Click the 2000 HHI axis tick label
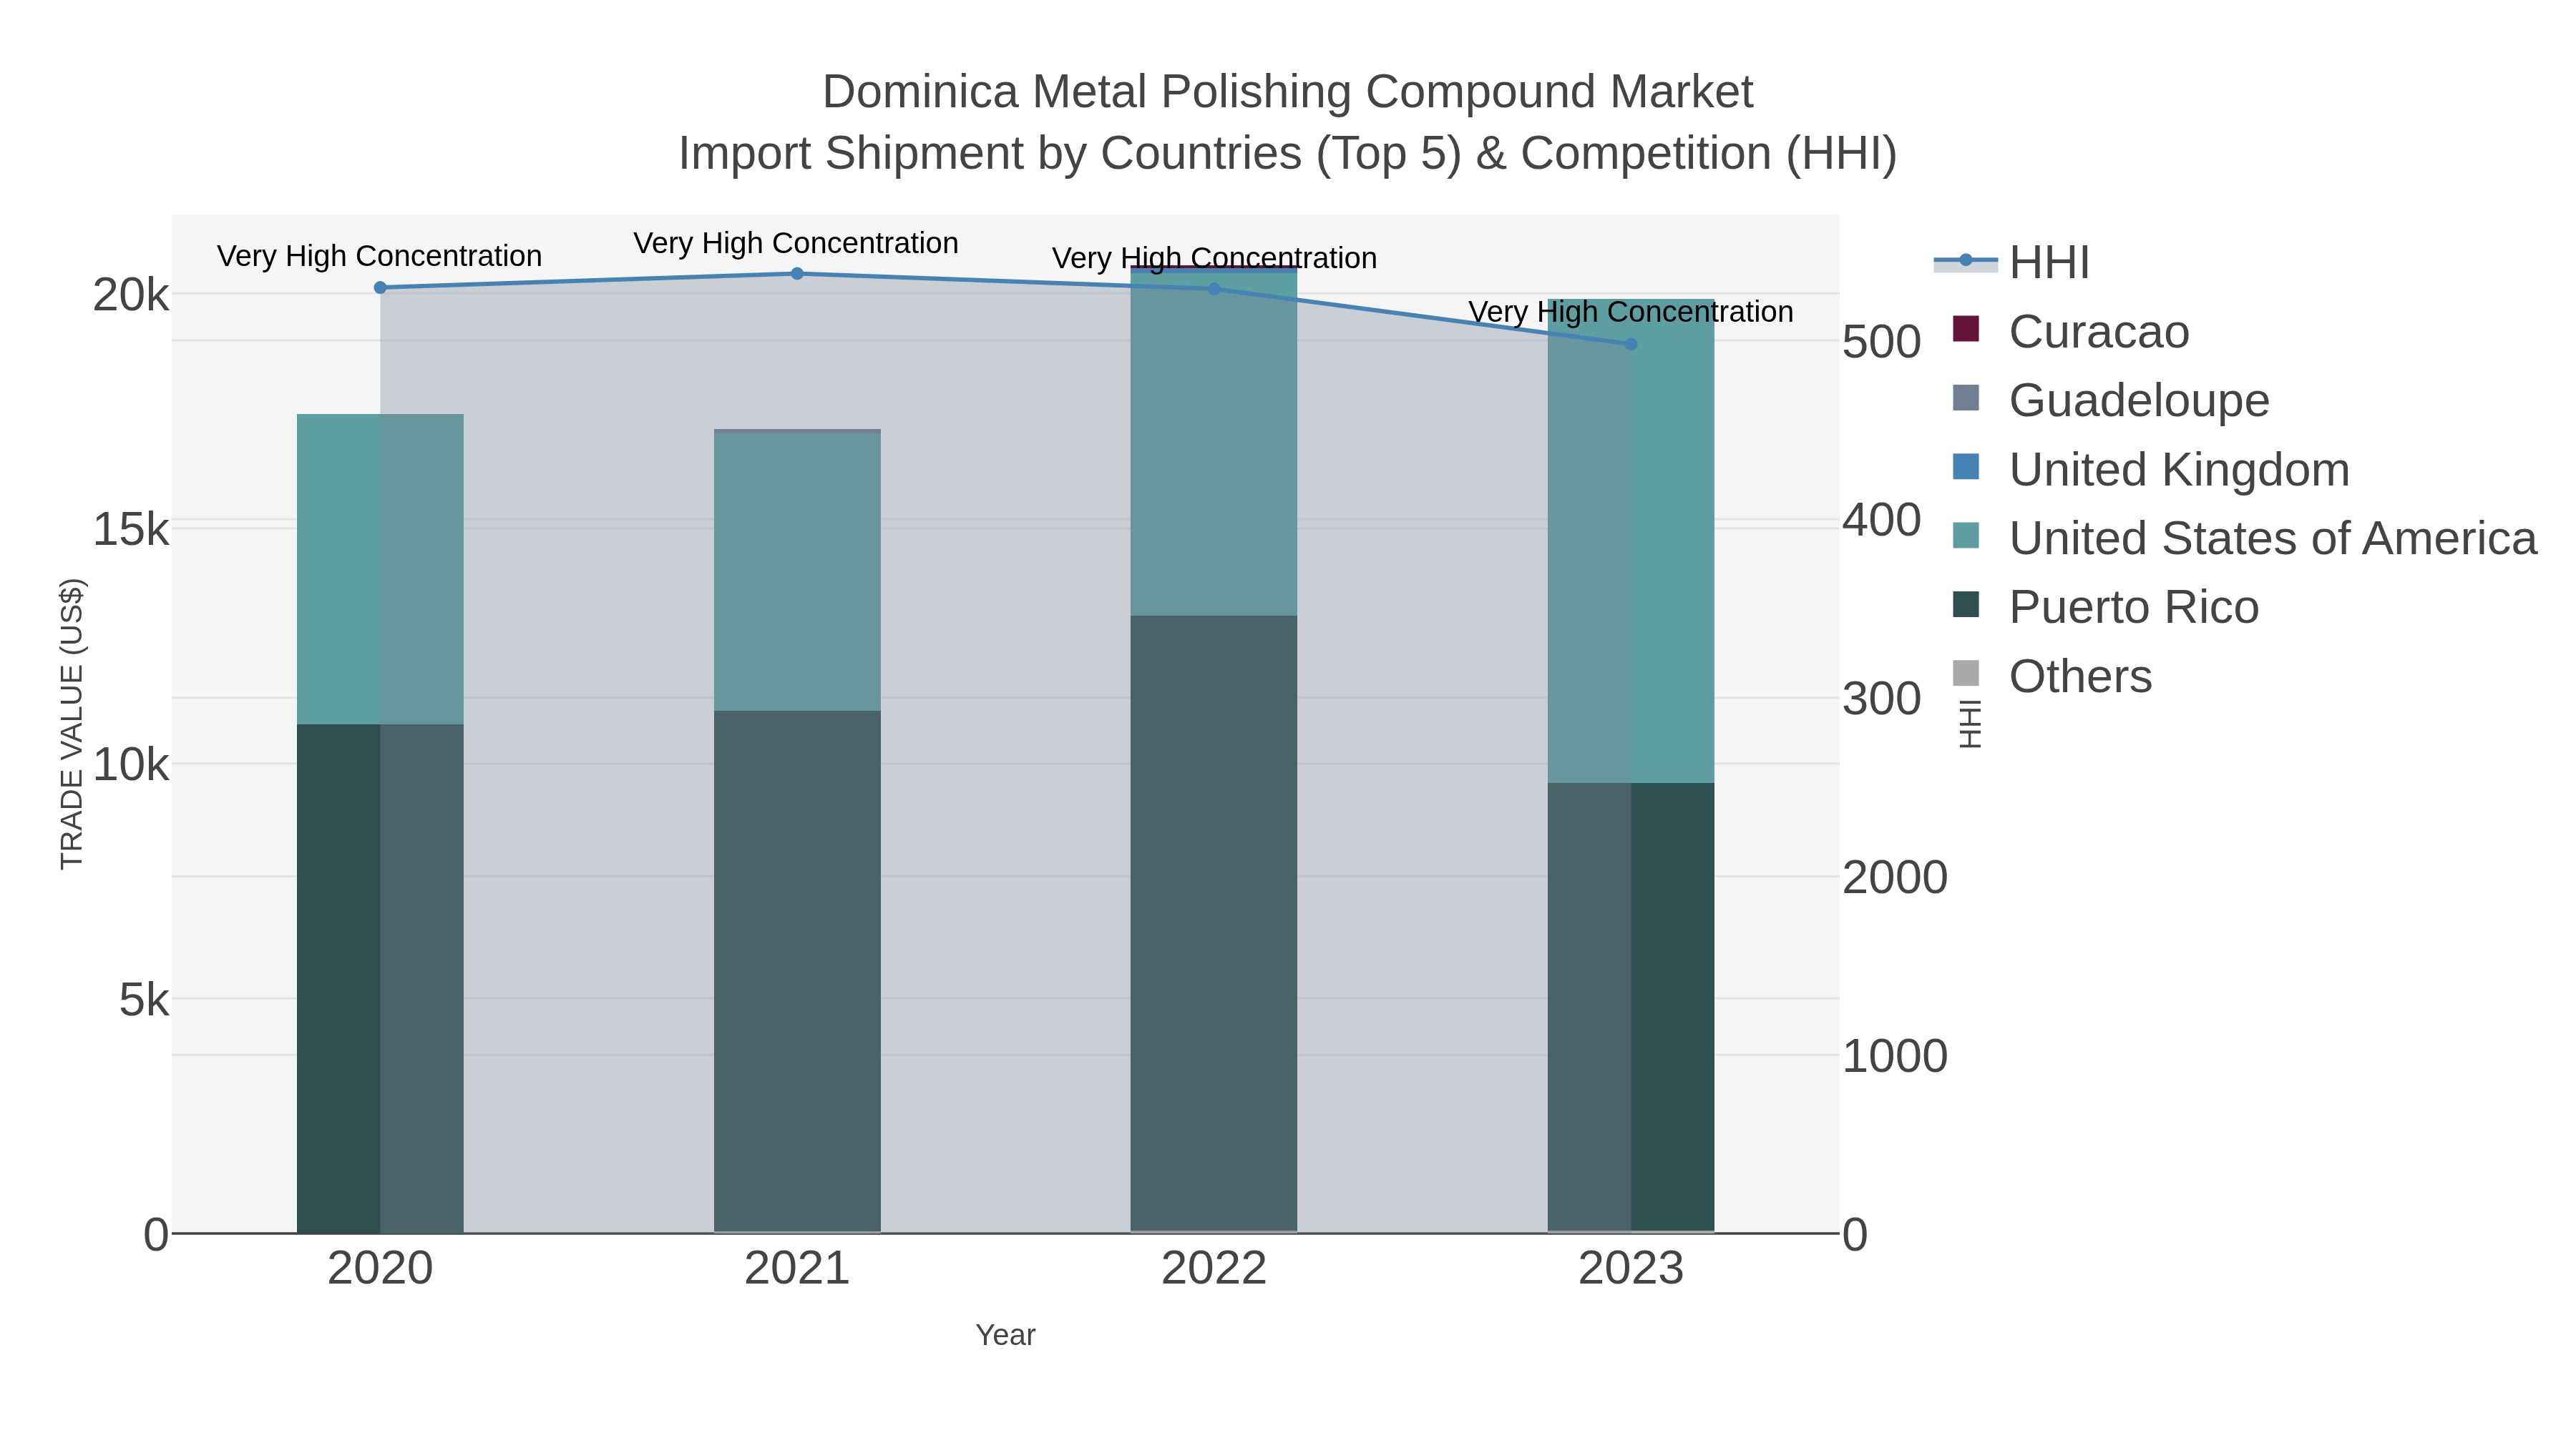The image size is (2576, 1448). (x=1895, y=877)
